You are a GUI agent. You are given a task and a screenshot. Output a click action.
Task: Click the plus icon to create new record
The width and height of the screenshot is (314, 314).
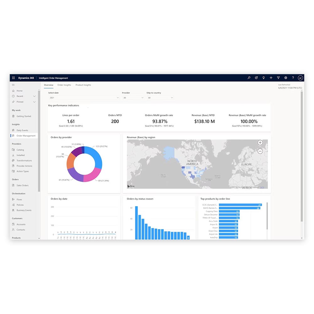(x=271, y=78)
